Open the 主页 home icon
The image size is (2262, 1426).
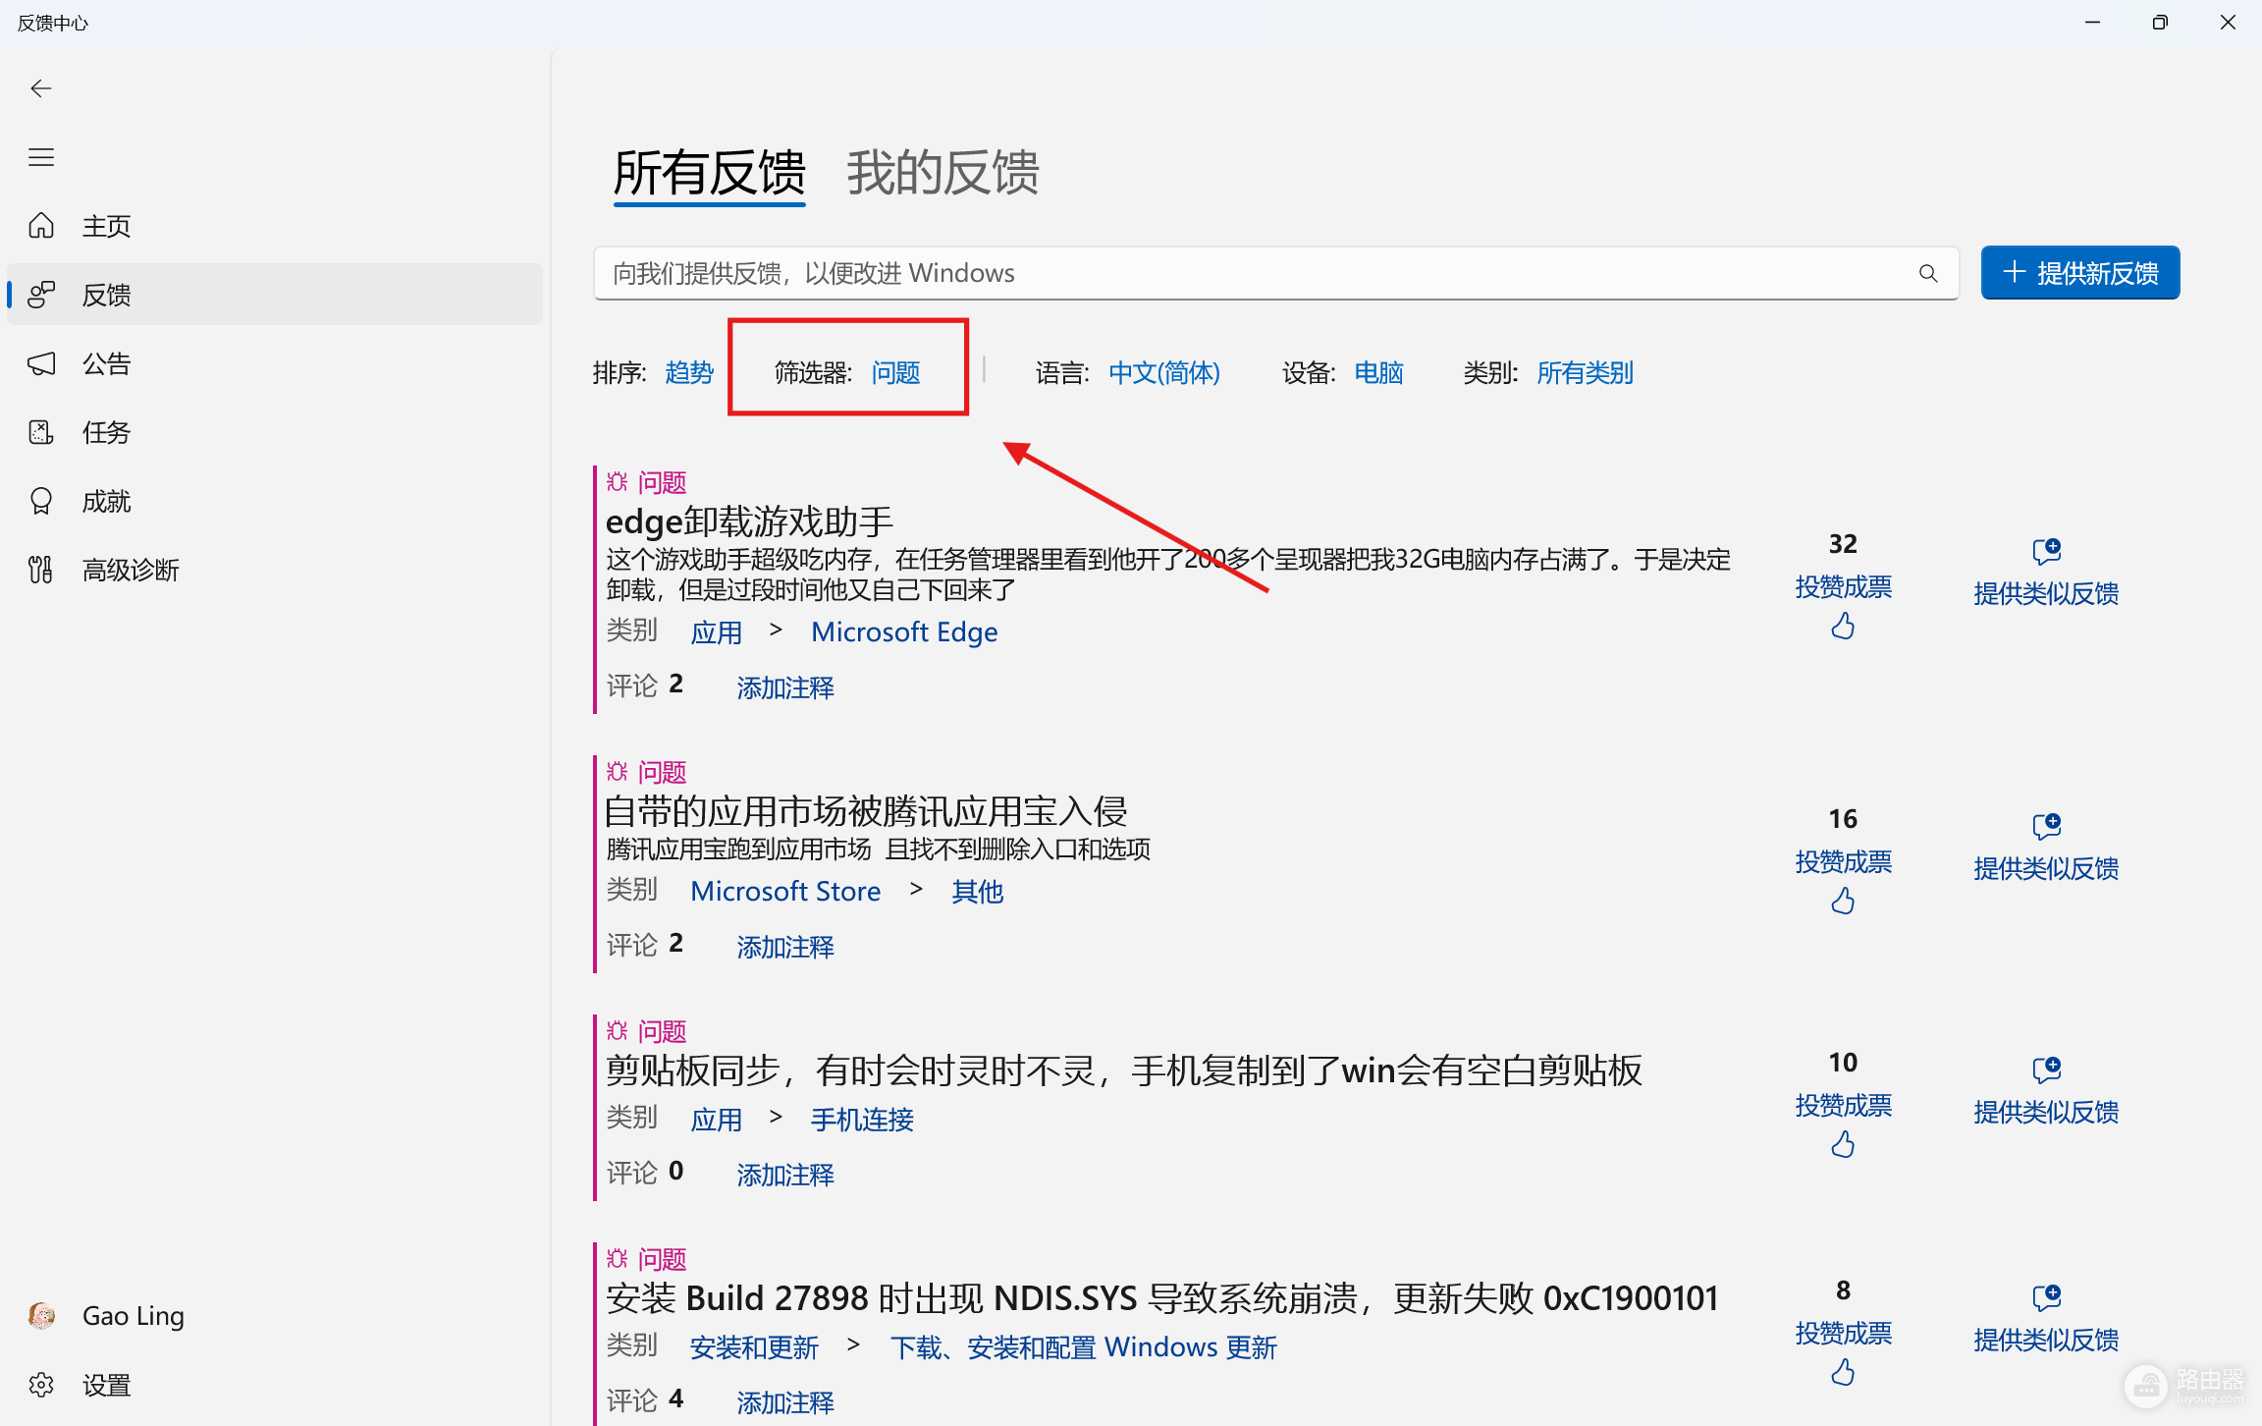(x=41, y=226)
